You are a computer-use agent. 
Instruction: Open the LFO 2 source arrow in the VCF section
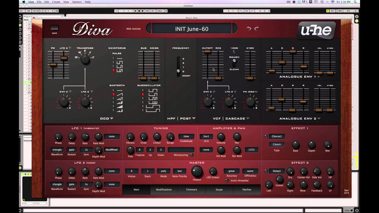click(235, 92)
